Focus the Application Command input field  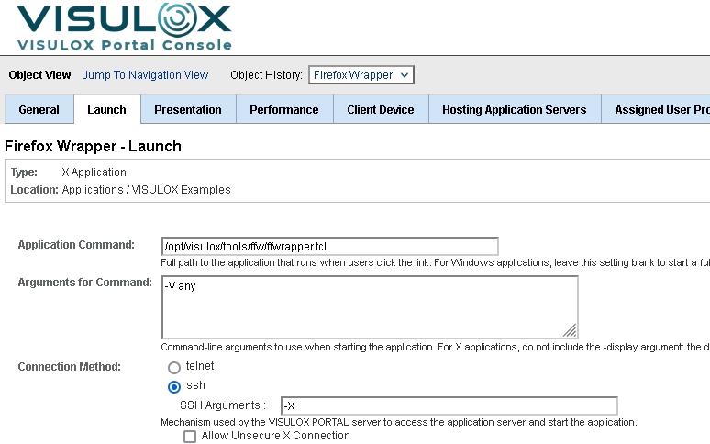coord(329,247)
